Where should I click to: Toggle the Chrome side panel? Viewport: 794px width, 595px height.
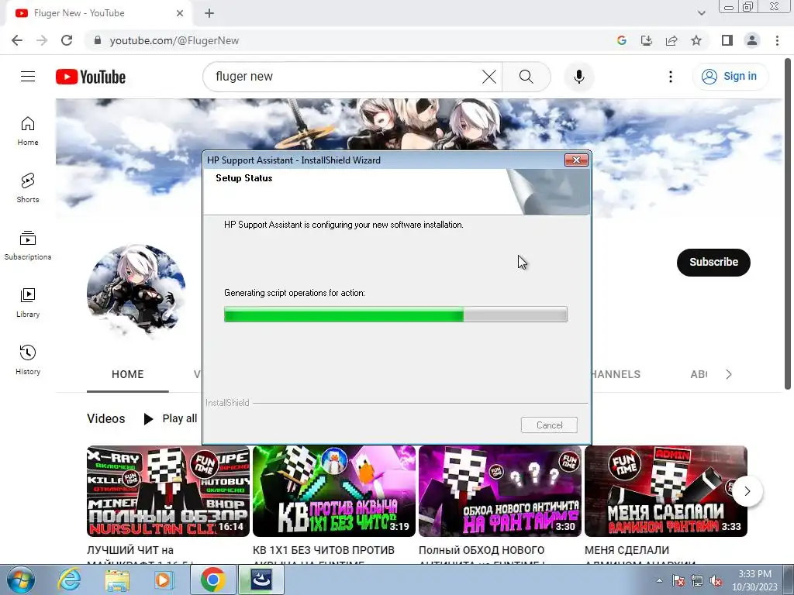(727, 40)
